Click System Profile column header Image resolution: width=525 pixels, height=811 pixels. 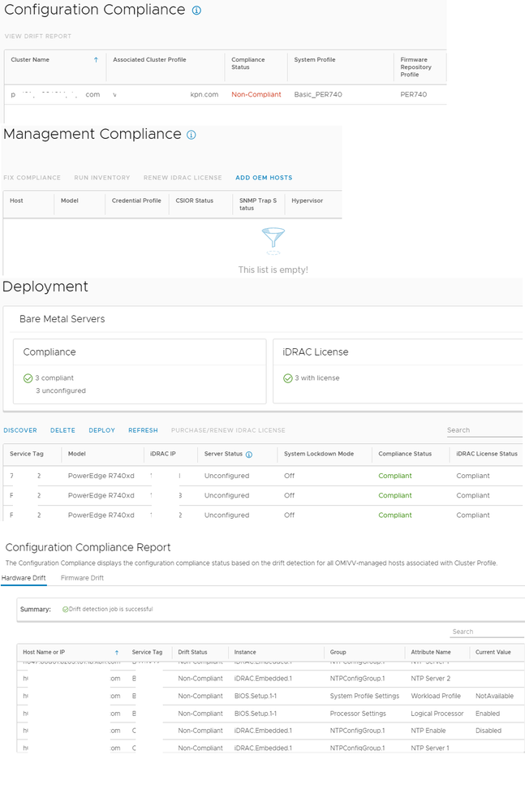[x=315, y=60]
